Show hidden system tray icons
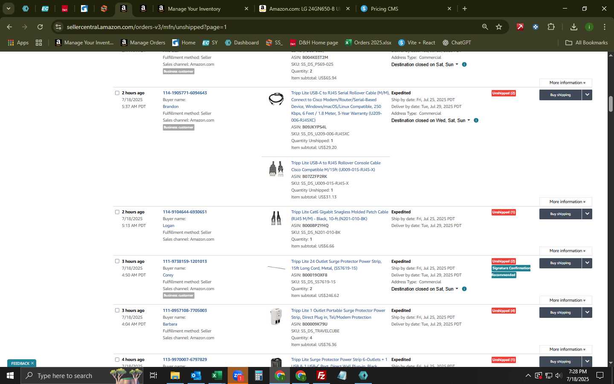Image resolution: width=614 pixels, height=384 pixels. click(x=528, y=375)
